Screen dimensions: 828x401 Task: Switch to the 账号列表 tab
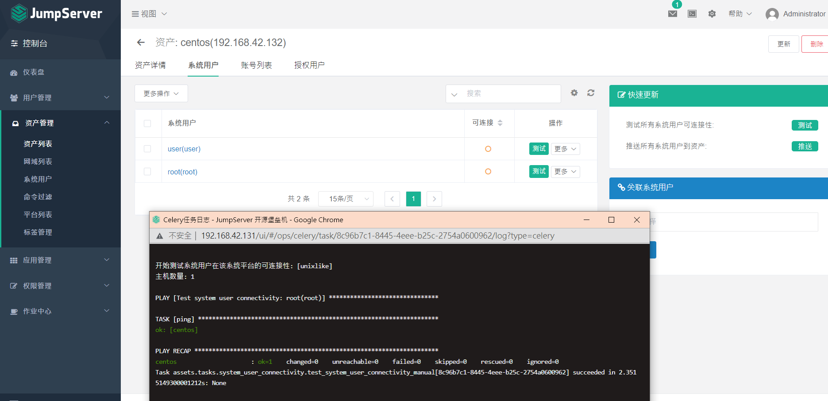click(257, 65)
